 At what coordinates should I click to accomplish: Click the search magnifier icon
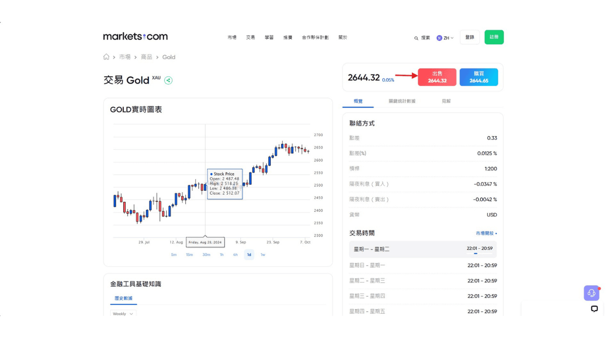[416, 37]
